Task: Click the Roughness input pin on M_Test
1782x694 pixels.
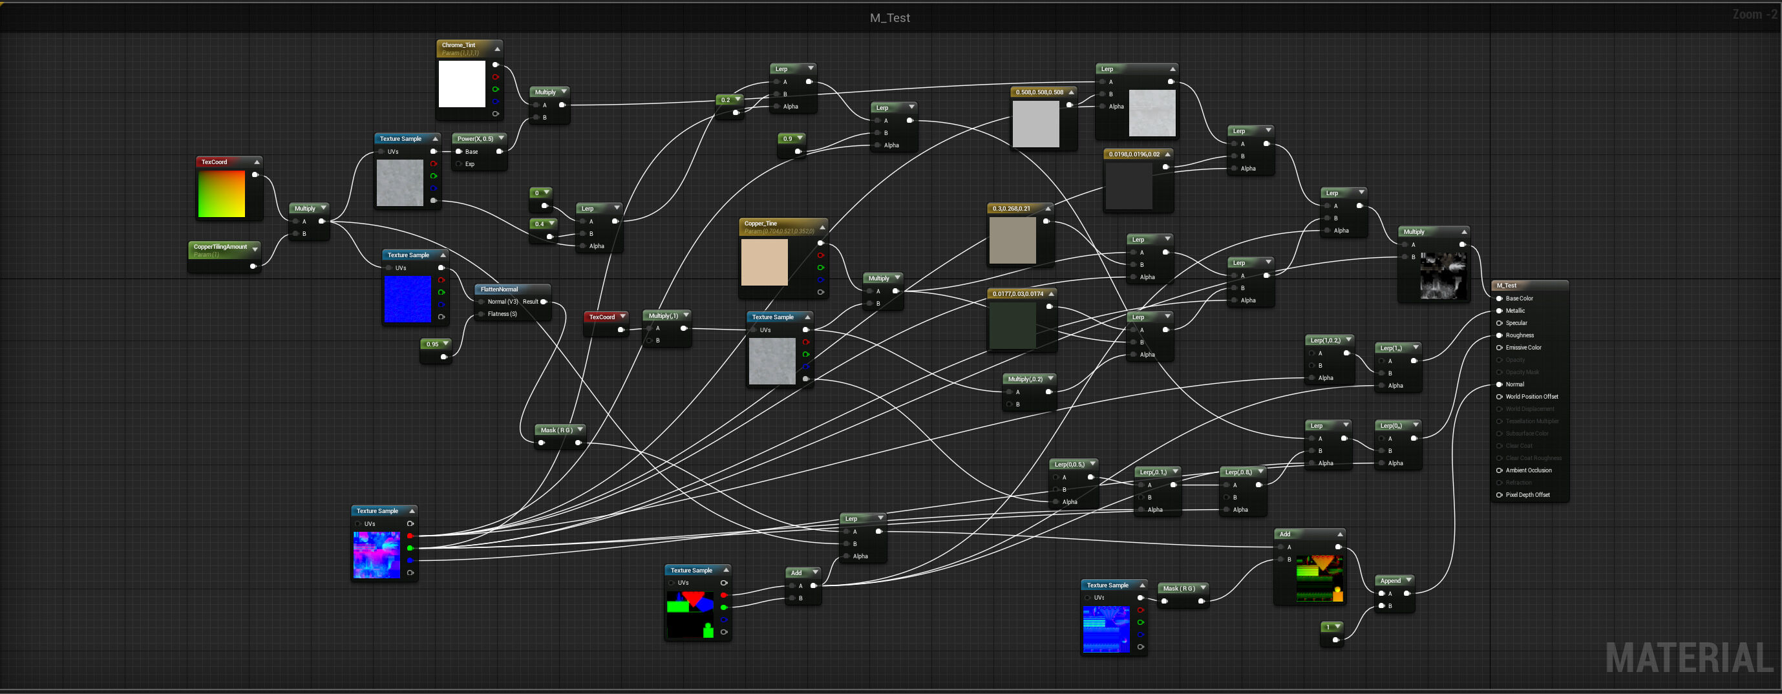Action: click(x=1499, y=335)
